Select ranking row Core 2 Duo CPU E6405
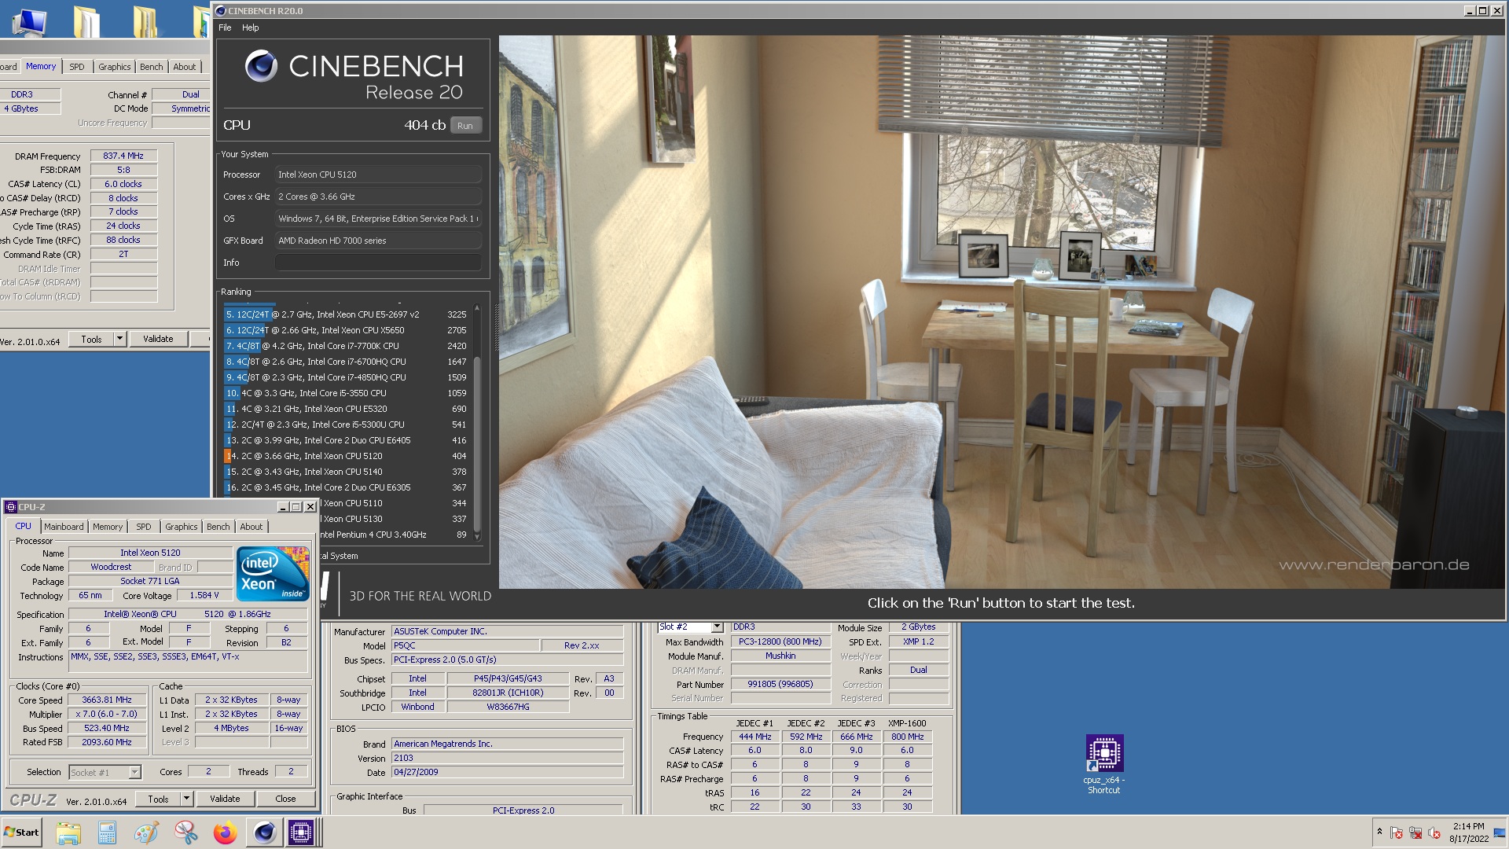The width and height of the screenshot is (1509, 849). pos(347,440)
